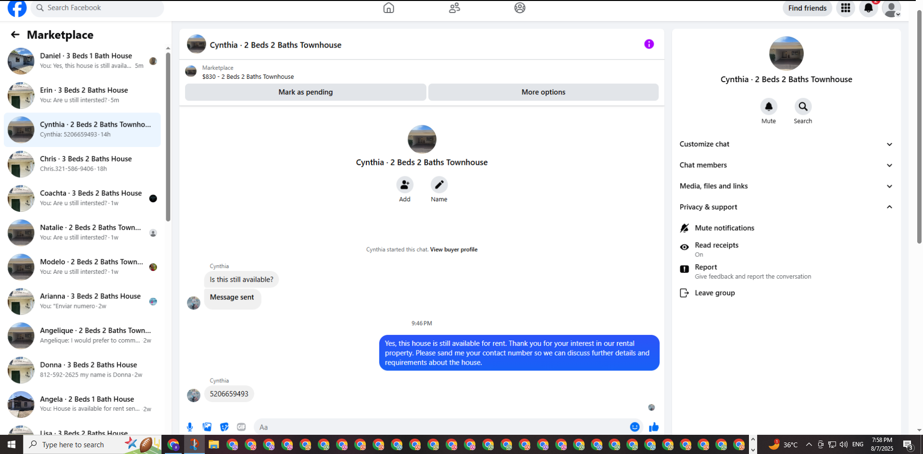Open Modelo 2 Beds 2 Baths Townhouse chat
Screen dimensions: 923x454
[82, 267]
